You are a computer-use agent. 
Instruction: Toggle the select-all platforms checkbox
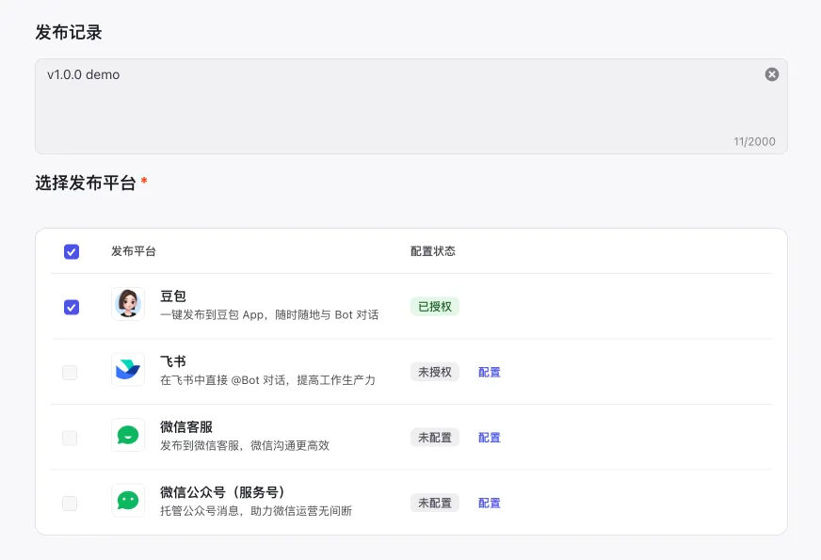coord(72,251)
